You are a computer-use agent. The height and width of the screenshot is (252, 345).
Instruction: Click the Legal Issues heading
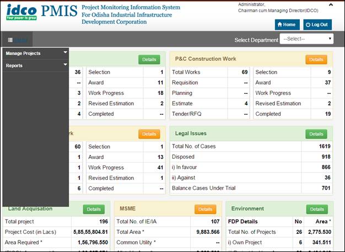click(191, 133)
